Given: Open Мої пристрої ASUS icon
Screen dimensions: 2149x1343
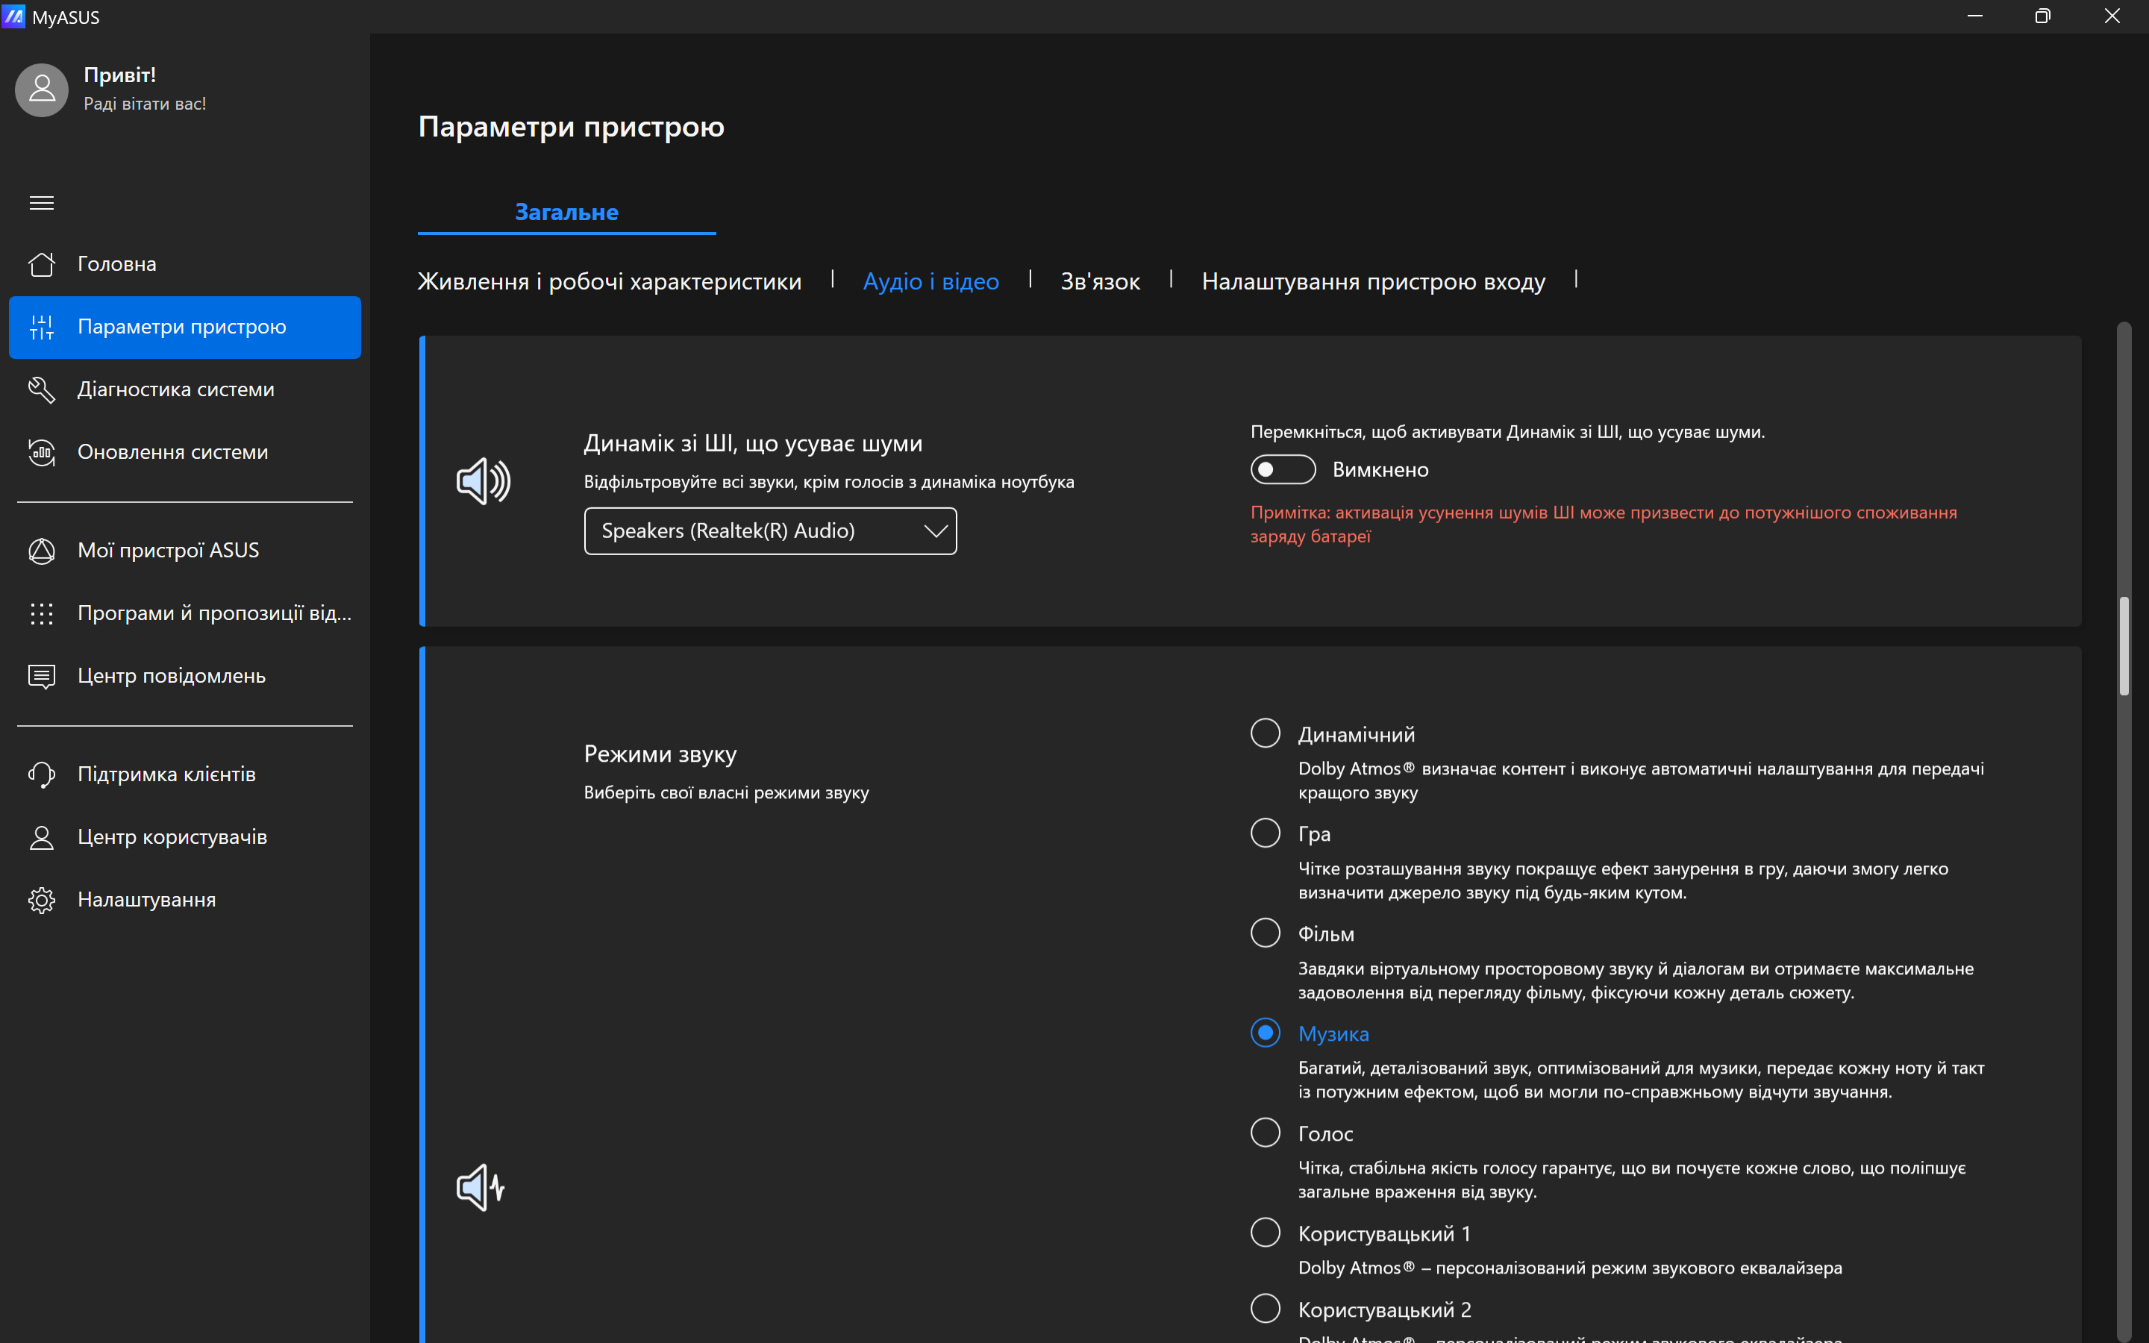Looking at the screenshot, I should pos(42,551).
